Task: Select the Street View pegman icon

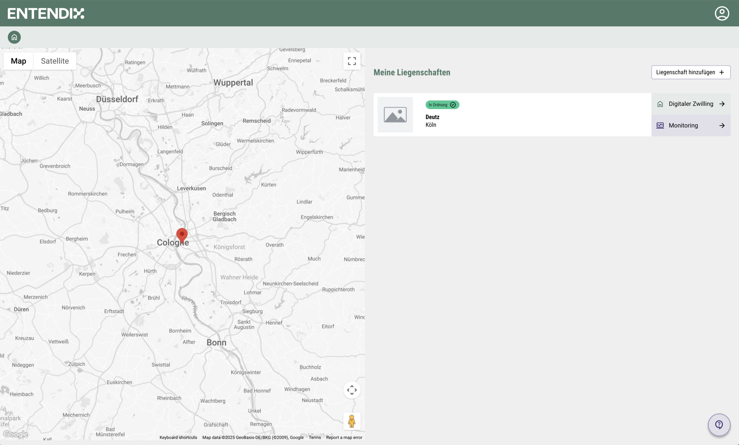Action: [352, 421]
